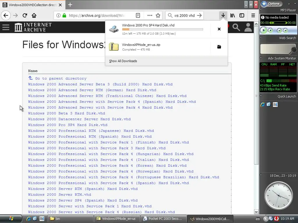Click page scrollbar down arrow
298x223 pixels.
(x=256, y=212)
